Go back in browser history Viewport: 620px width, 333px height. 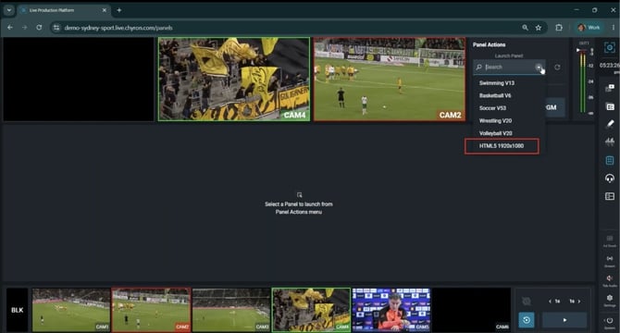point(10,27)
